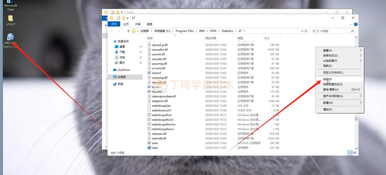
Task: Select the 文档 documents item in the navigation pane
Action: (117, 57)
